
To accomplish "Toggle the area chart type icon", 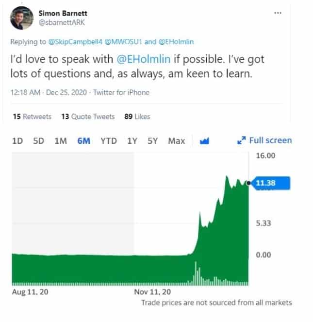I will coord(204,141).
